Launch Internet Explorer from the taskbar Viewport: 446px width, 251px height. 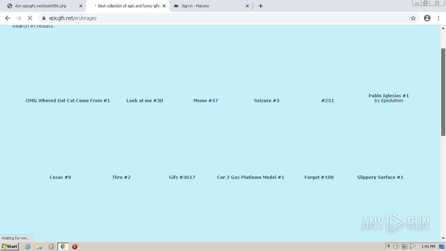click(x=28, y=246)
